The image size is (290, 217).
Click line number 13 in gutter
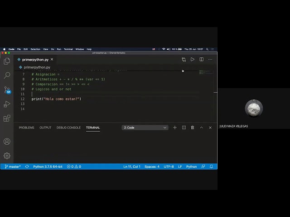(22, 104)
